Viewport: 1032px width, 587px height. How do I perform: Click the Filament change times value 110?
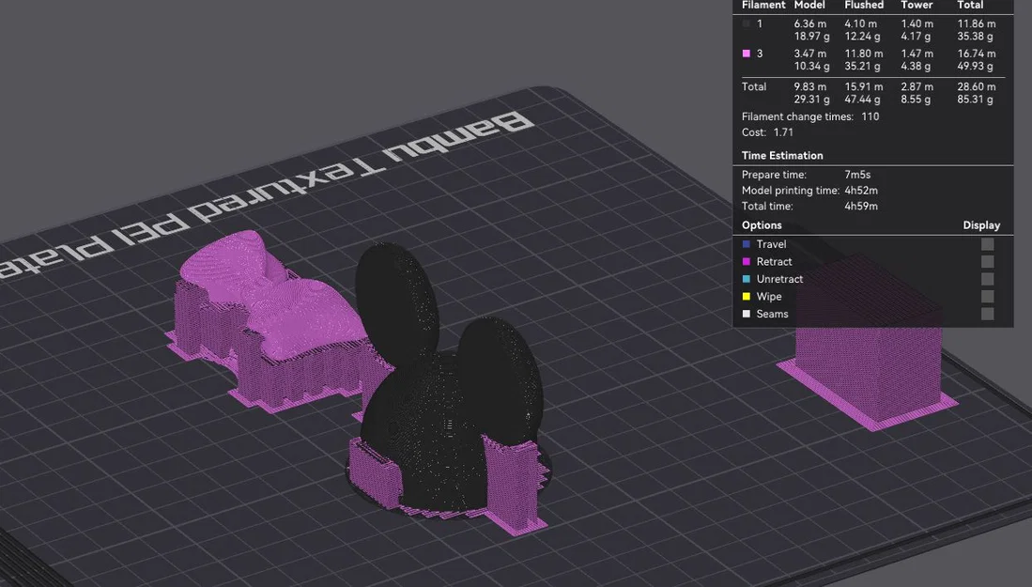[x=870, y=116]
